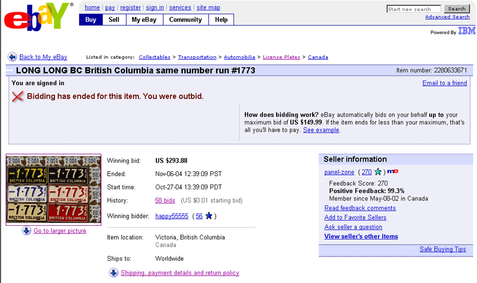Click the blue back arrow icon
Viewport: 477px width, 283px height.
coord(12,57)
